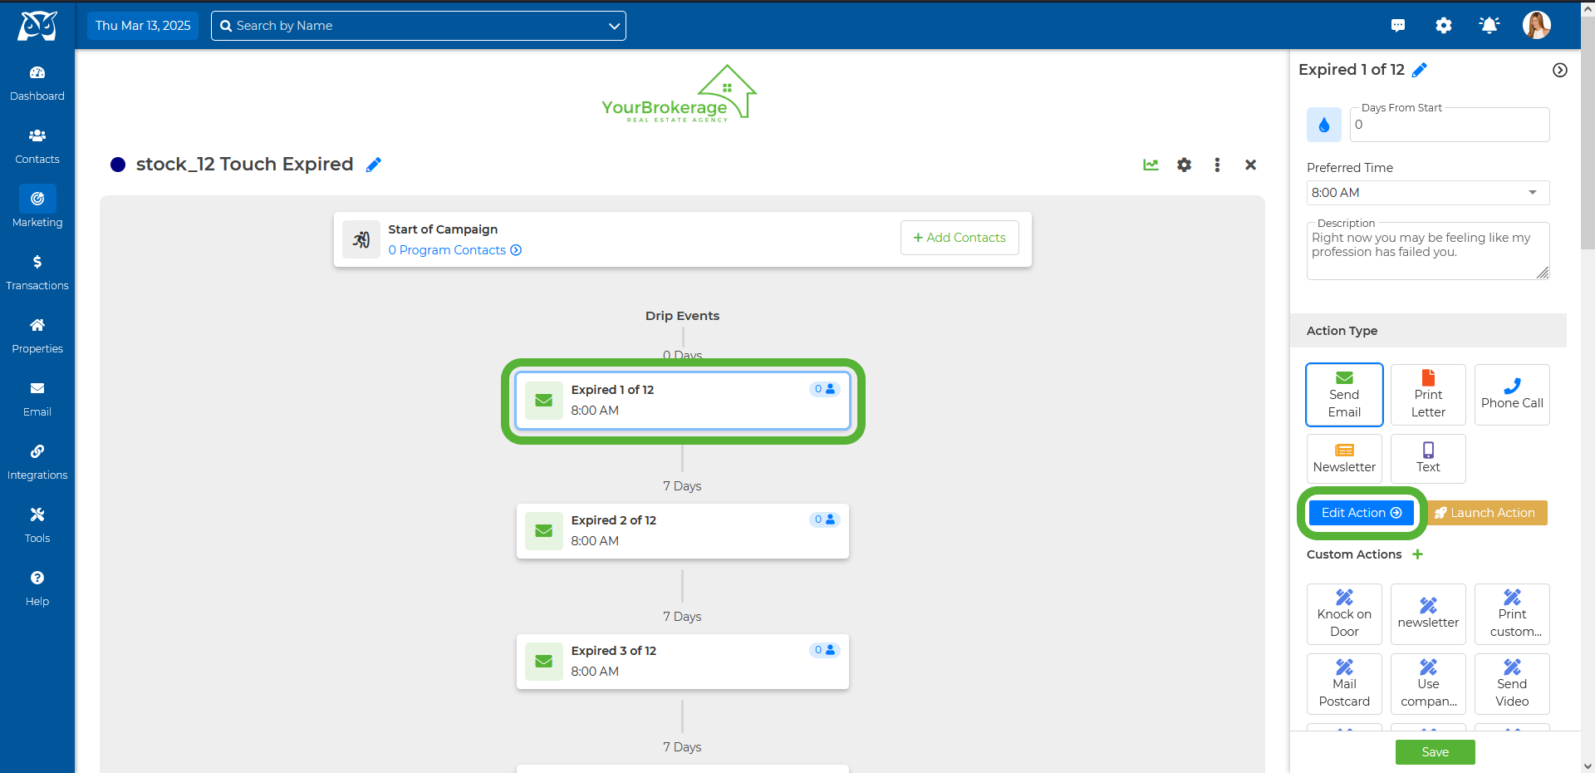Open the Preferred Time dropdown
The width and height of the screenshot is (1595, 773).
pyautogui.click(x=1428, y=193)
